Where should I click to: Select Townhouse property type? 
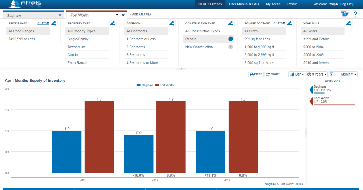tap(87, 47)
